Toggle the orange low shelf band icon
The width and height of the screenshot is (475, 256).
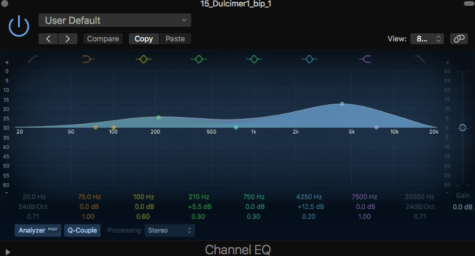(x=89, y=59)
